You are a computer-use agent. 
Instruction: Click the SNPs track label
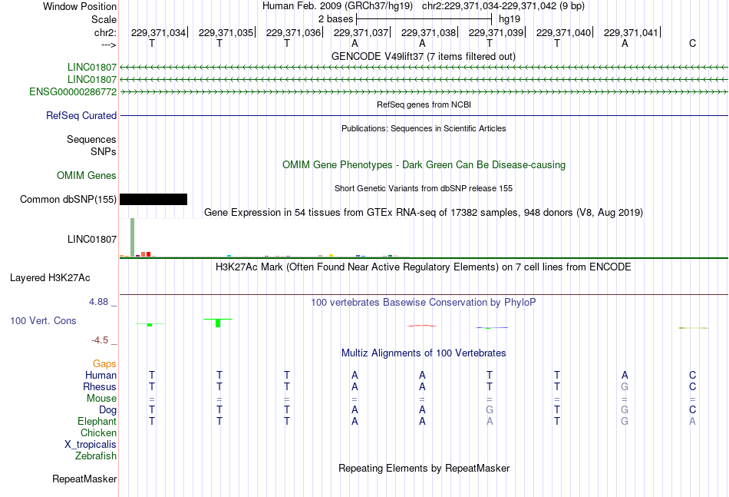104,151
